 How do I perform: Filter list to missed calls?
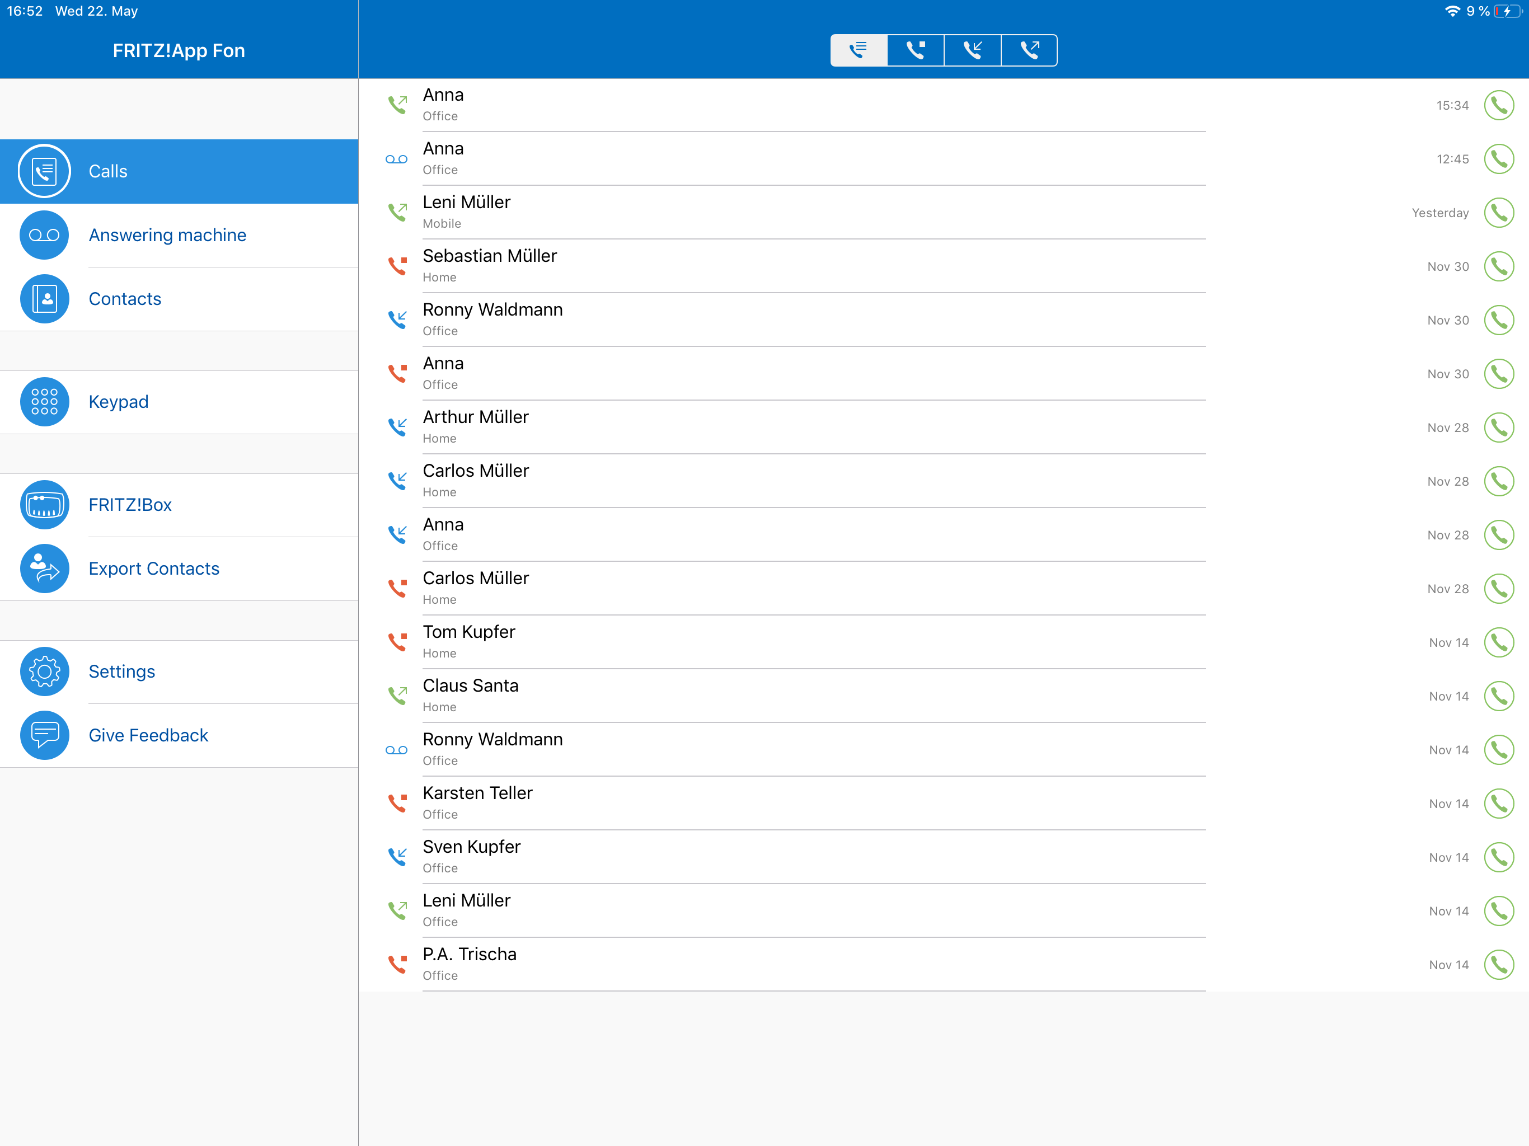click(x=915, y=50)
